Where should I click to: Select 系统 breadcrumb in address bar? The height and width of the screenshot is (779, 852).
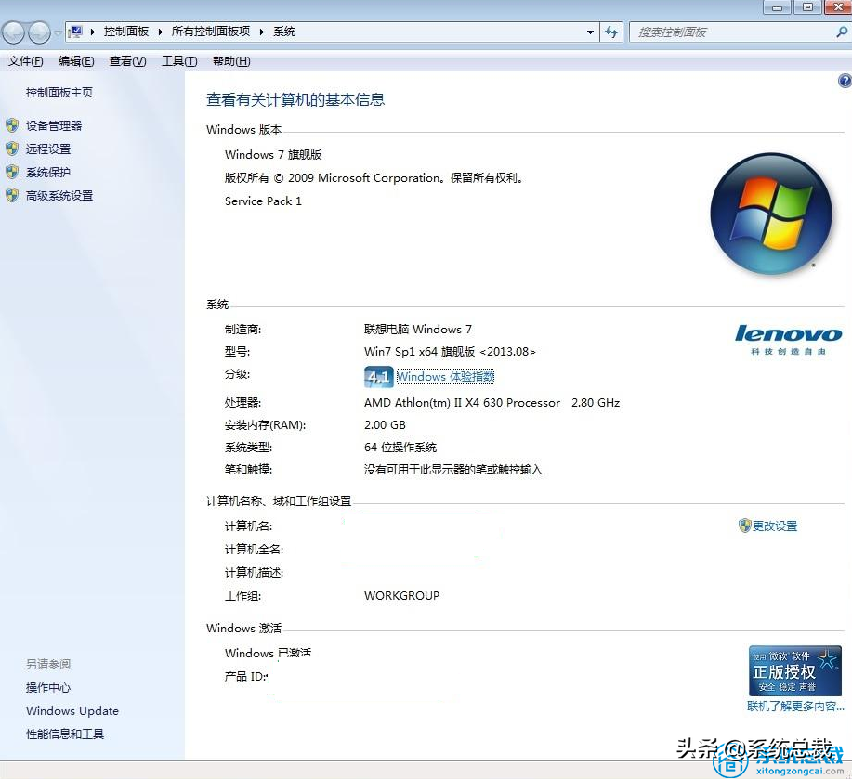284,32
